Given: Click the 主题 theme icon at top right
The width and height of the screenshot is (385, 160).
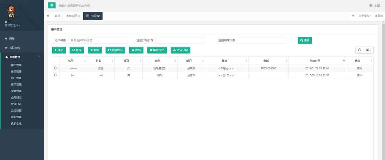Looking at the screenshot, I should tap(371, 6).
